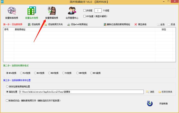Enable 多线程 multithreading checkbox
The height and width of the screenshot is (113, 179).
[x=85, y=11]
